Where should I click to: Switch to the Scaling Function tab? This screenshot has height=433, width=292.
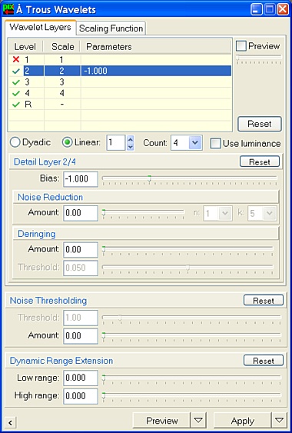(x=111, y=28)
